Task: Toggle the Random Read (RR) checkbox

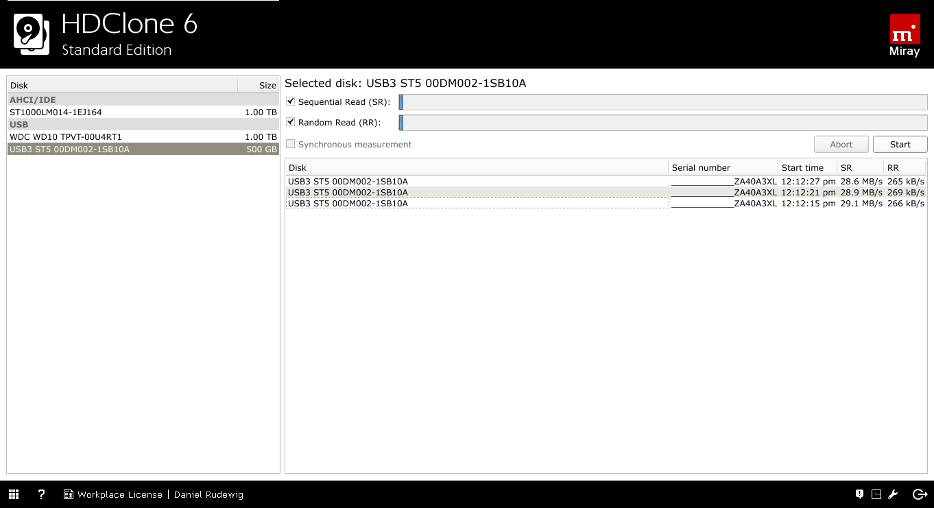Action: point(291,122)
